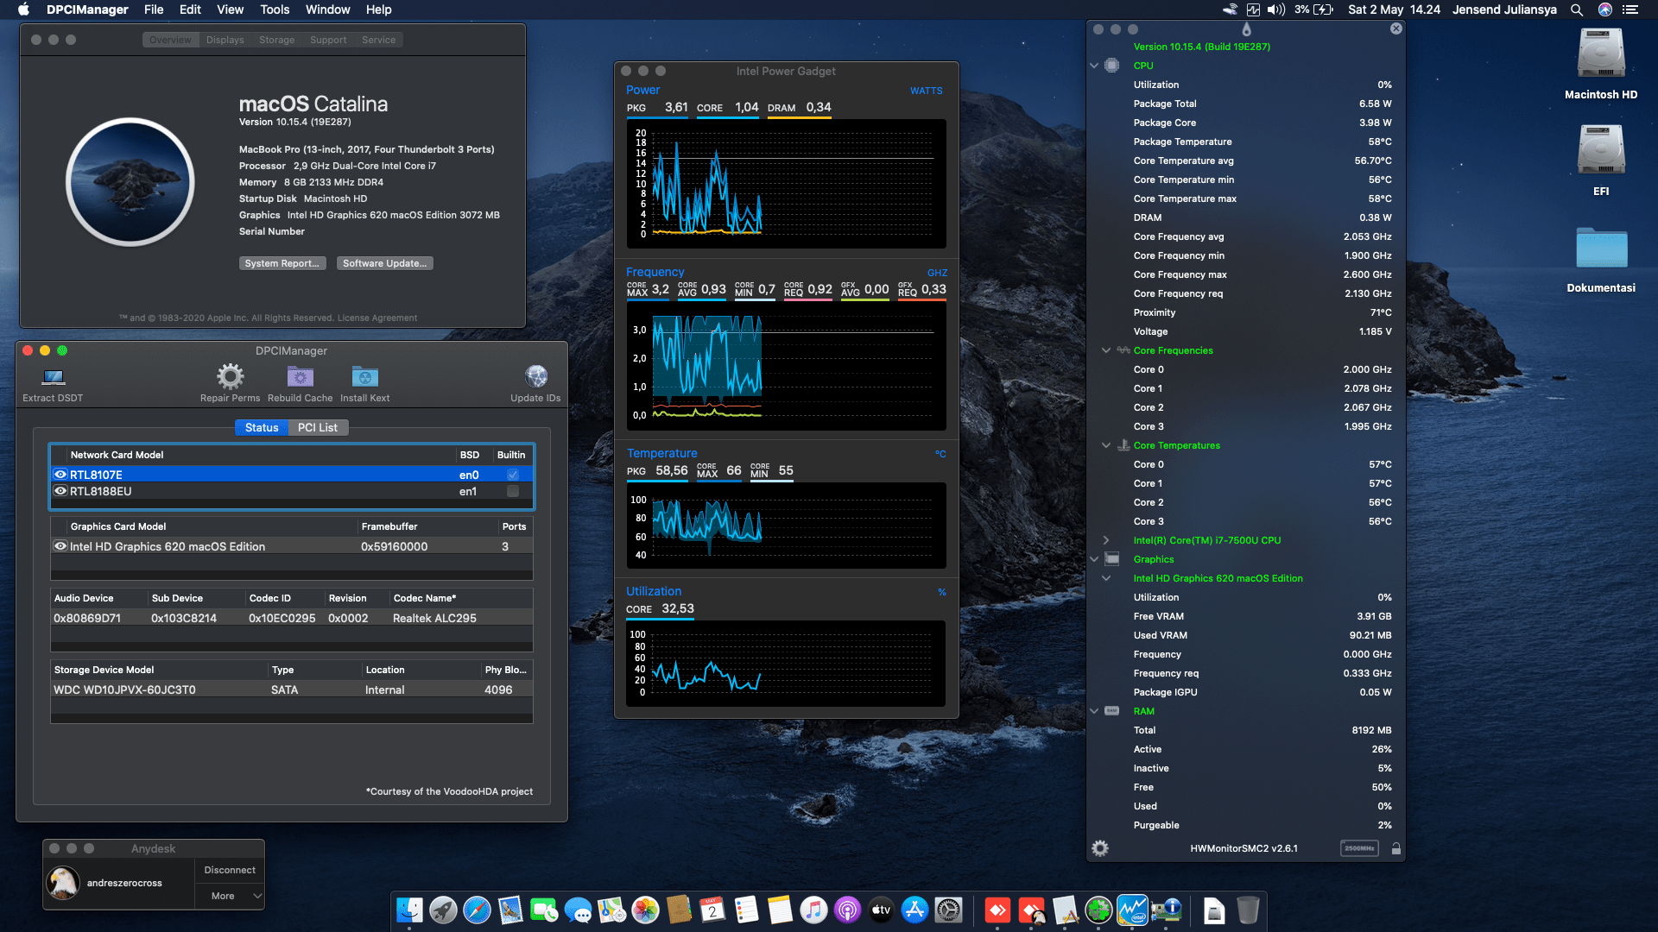Open App Store from the dock
The image size is (1658, 932).
pos(914,910)
